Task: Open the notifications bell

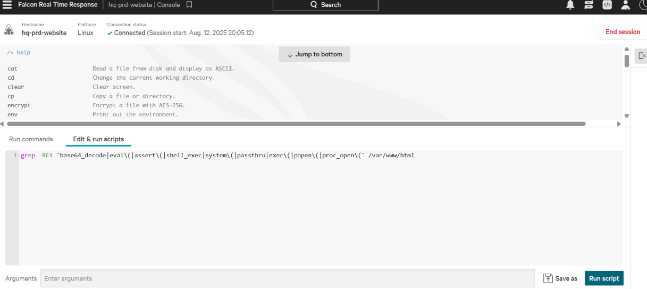Action: point(570,5)
